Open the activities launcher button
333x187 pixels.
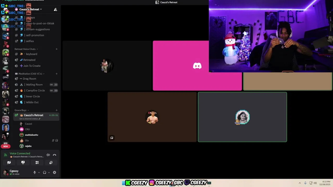click(37, 163)
